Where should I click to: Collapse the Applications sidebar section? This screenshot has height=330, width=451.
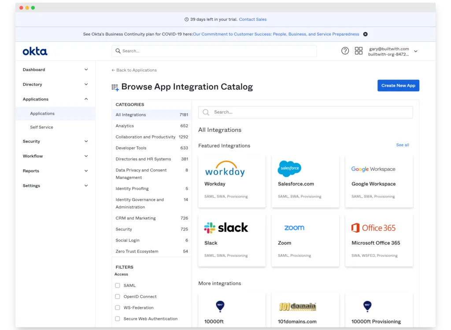pyautogui.click(x=55, y=99)
